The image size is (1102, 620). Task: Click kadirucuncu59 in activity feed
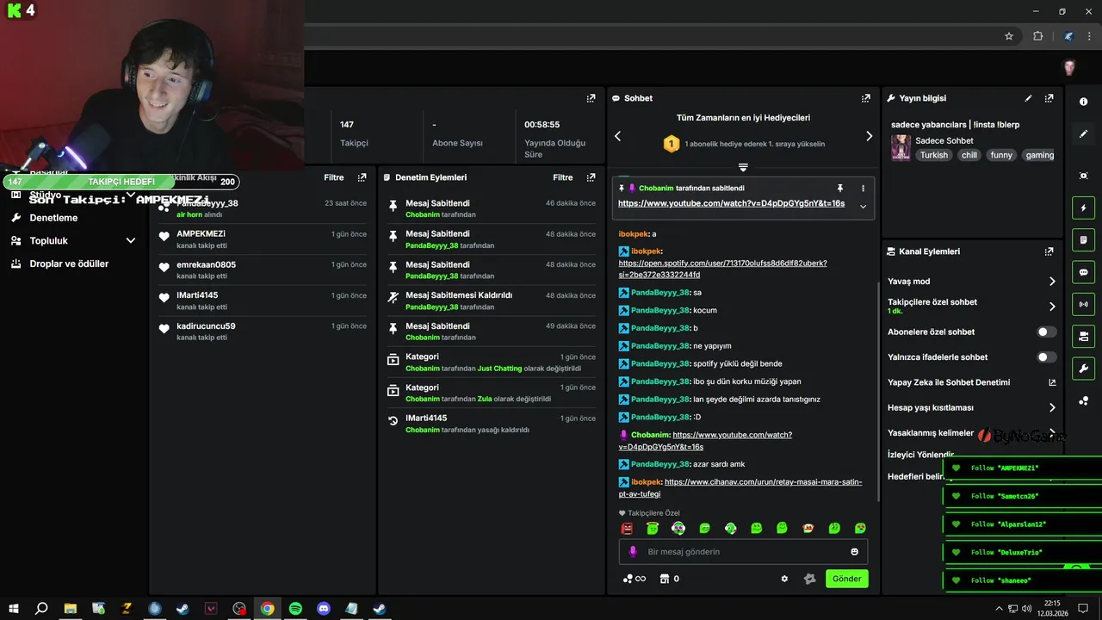coord(206,326)
